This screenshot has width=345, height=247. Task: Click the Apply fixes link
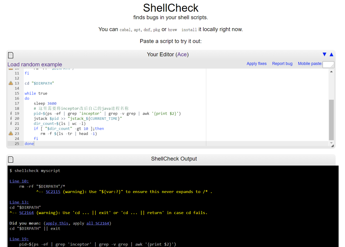coord(257,63)
